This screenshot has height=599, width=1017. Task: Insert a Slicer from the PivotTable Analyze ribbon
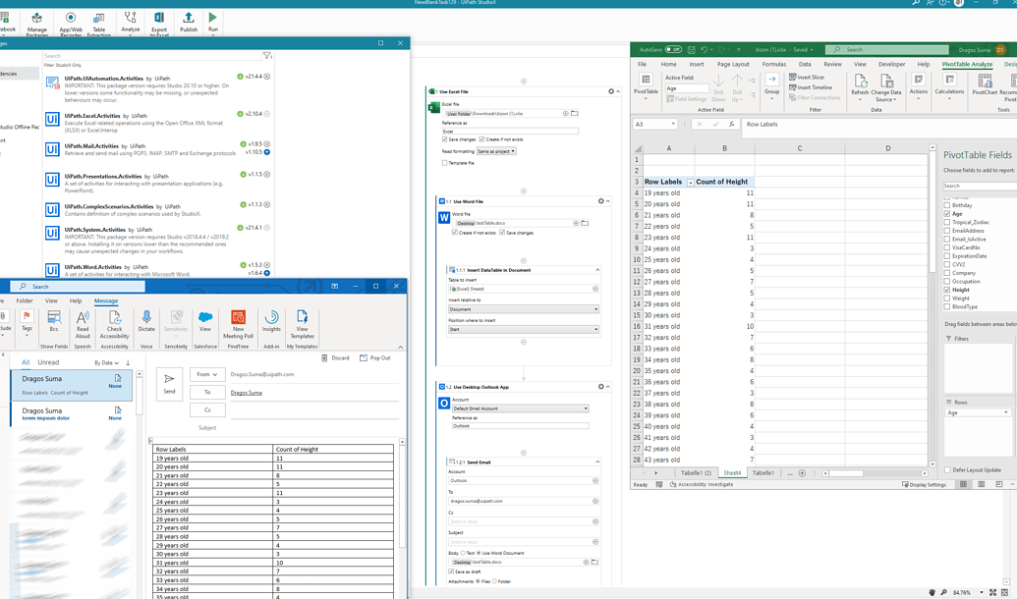click(810, 76)
